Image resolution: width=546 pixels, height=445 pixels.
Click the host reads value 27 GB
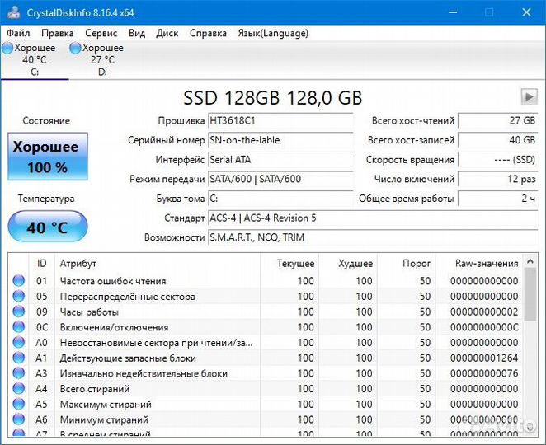498,121
